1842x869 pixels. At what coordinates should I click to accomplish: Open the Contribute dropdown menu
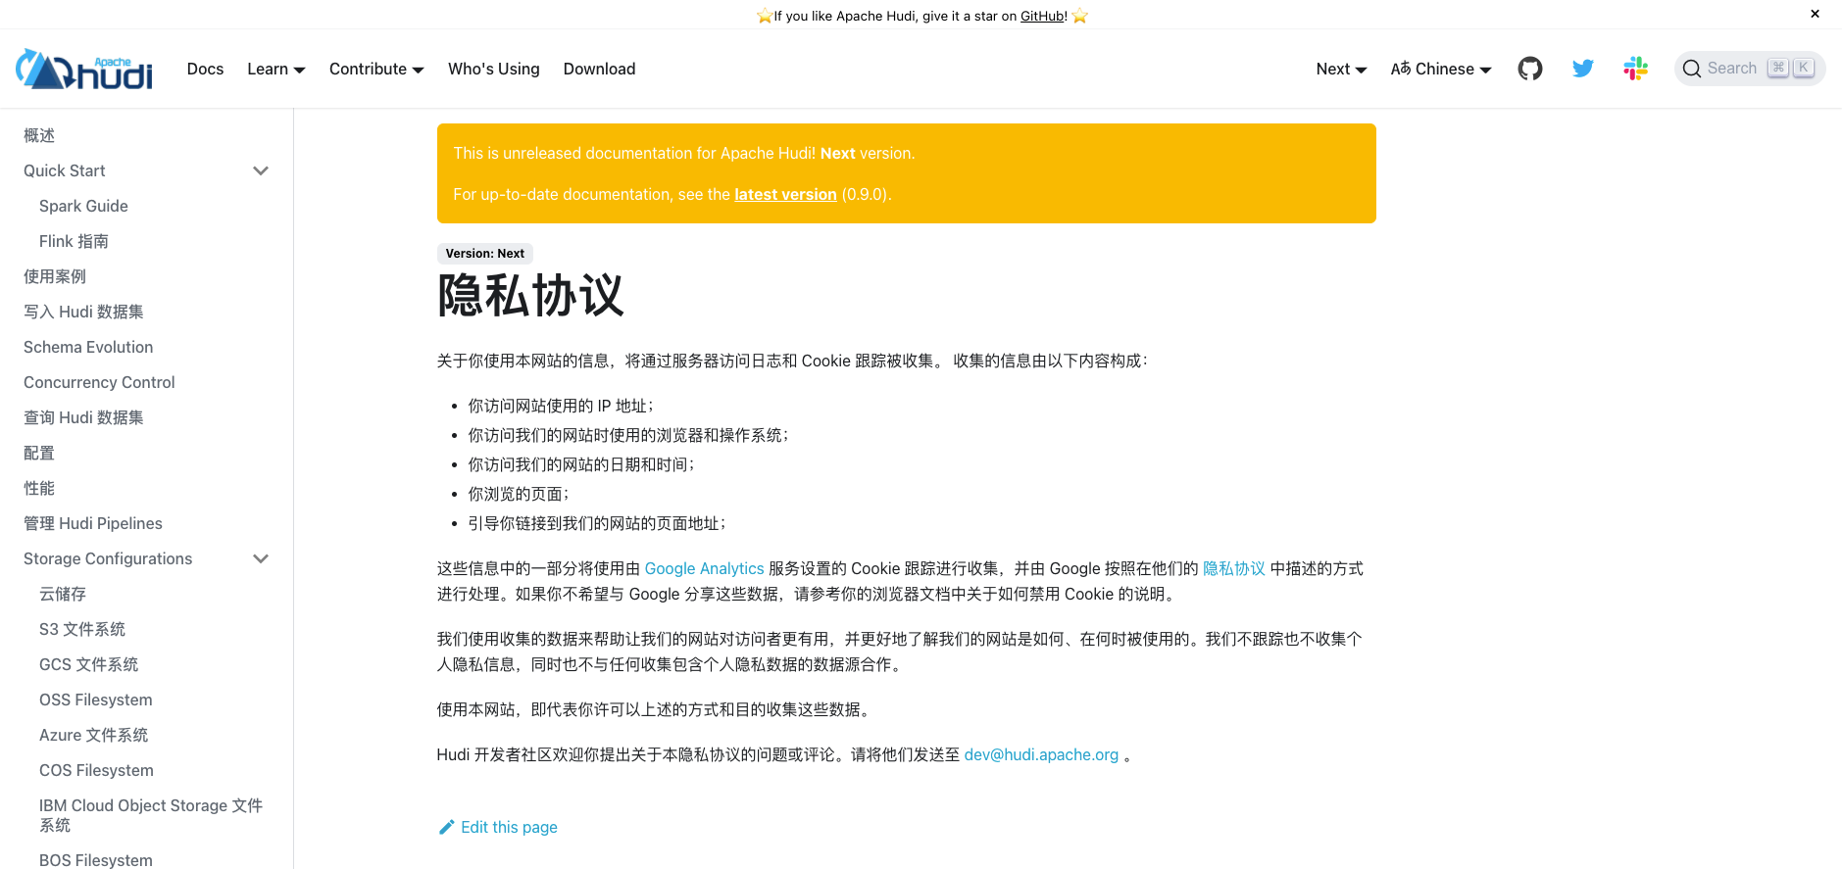(x=376, y=69)
